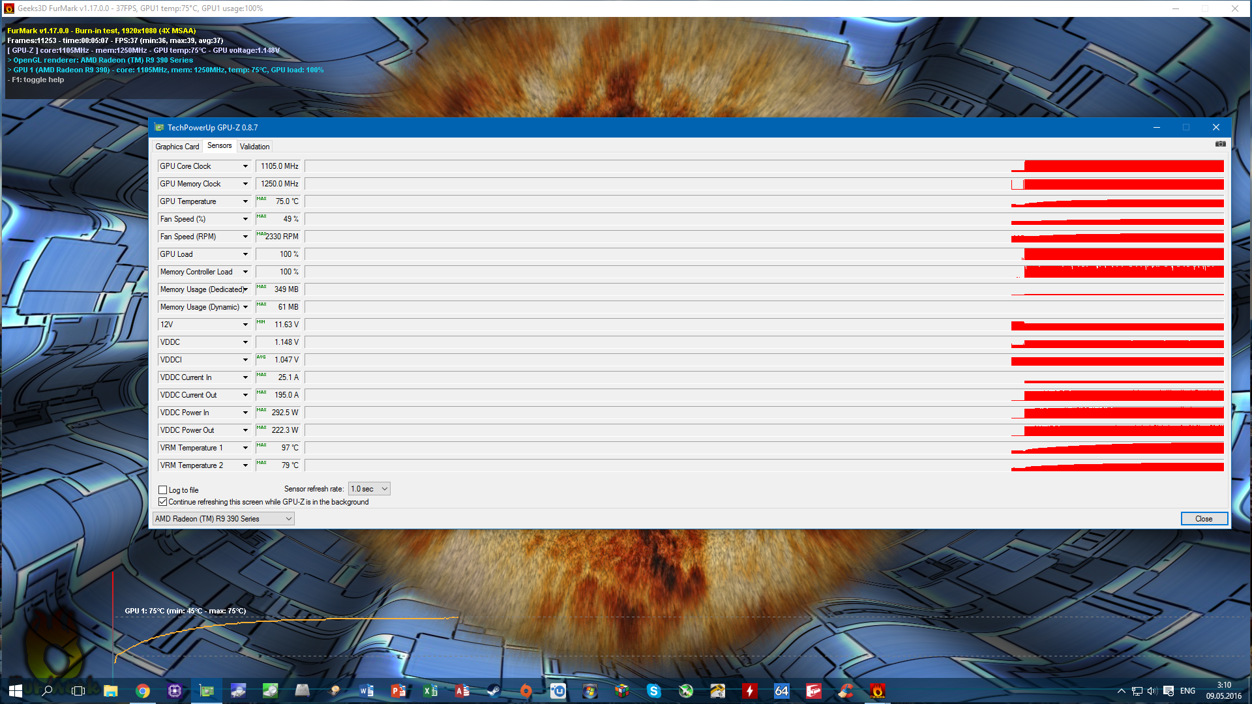
Task: Switch to FurMark in the taskbar
Action: pos(877,691)
